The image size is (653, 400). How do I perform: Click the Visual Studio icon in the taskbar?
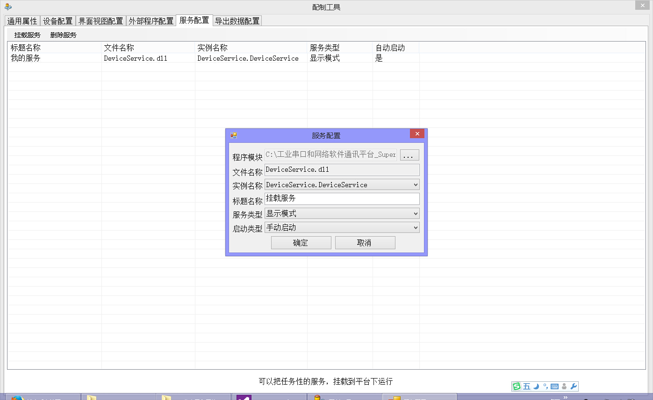pyautogui.click(x=244, y=398)
